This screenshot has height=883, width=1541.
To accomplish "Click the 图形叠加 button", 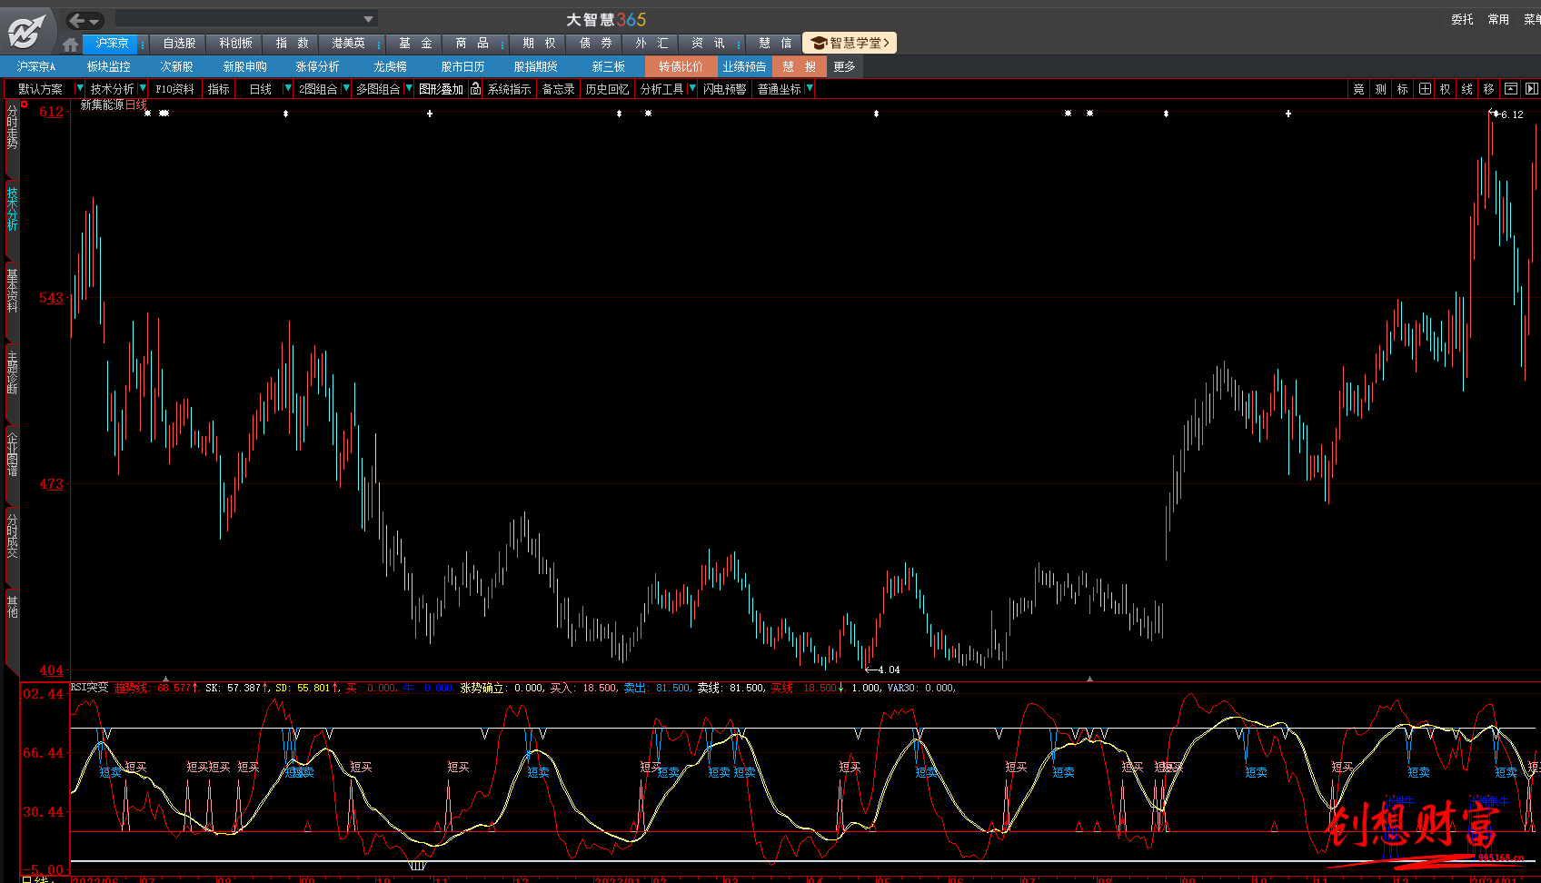I will [442, 89].
